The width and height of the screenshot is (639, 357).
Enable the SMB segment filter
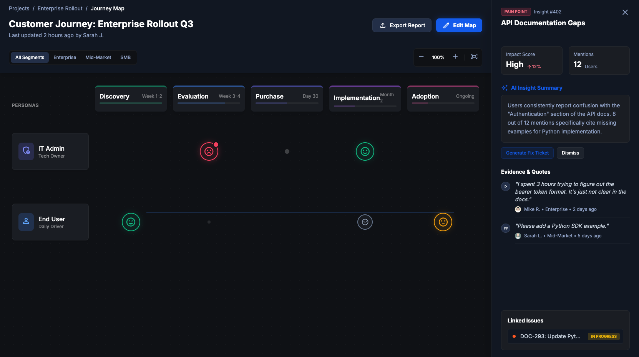(125, 57)
